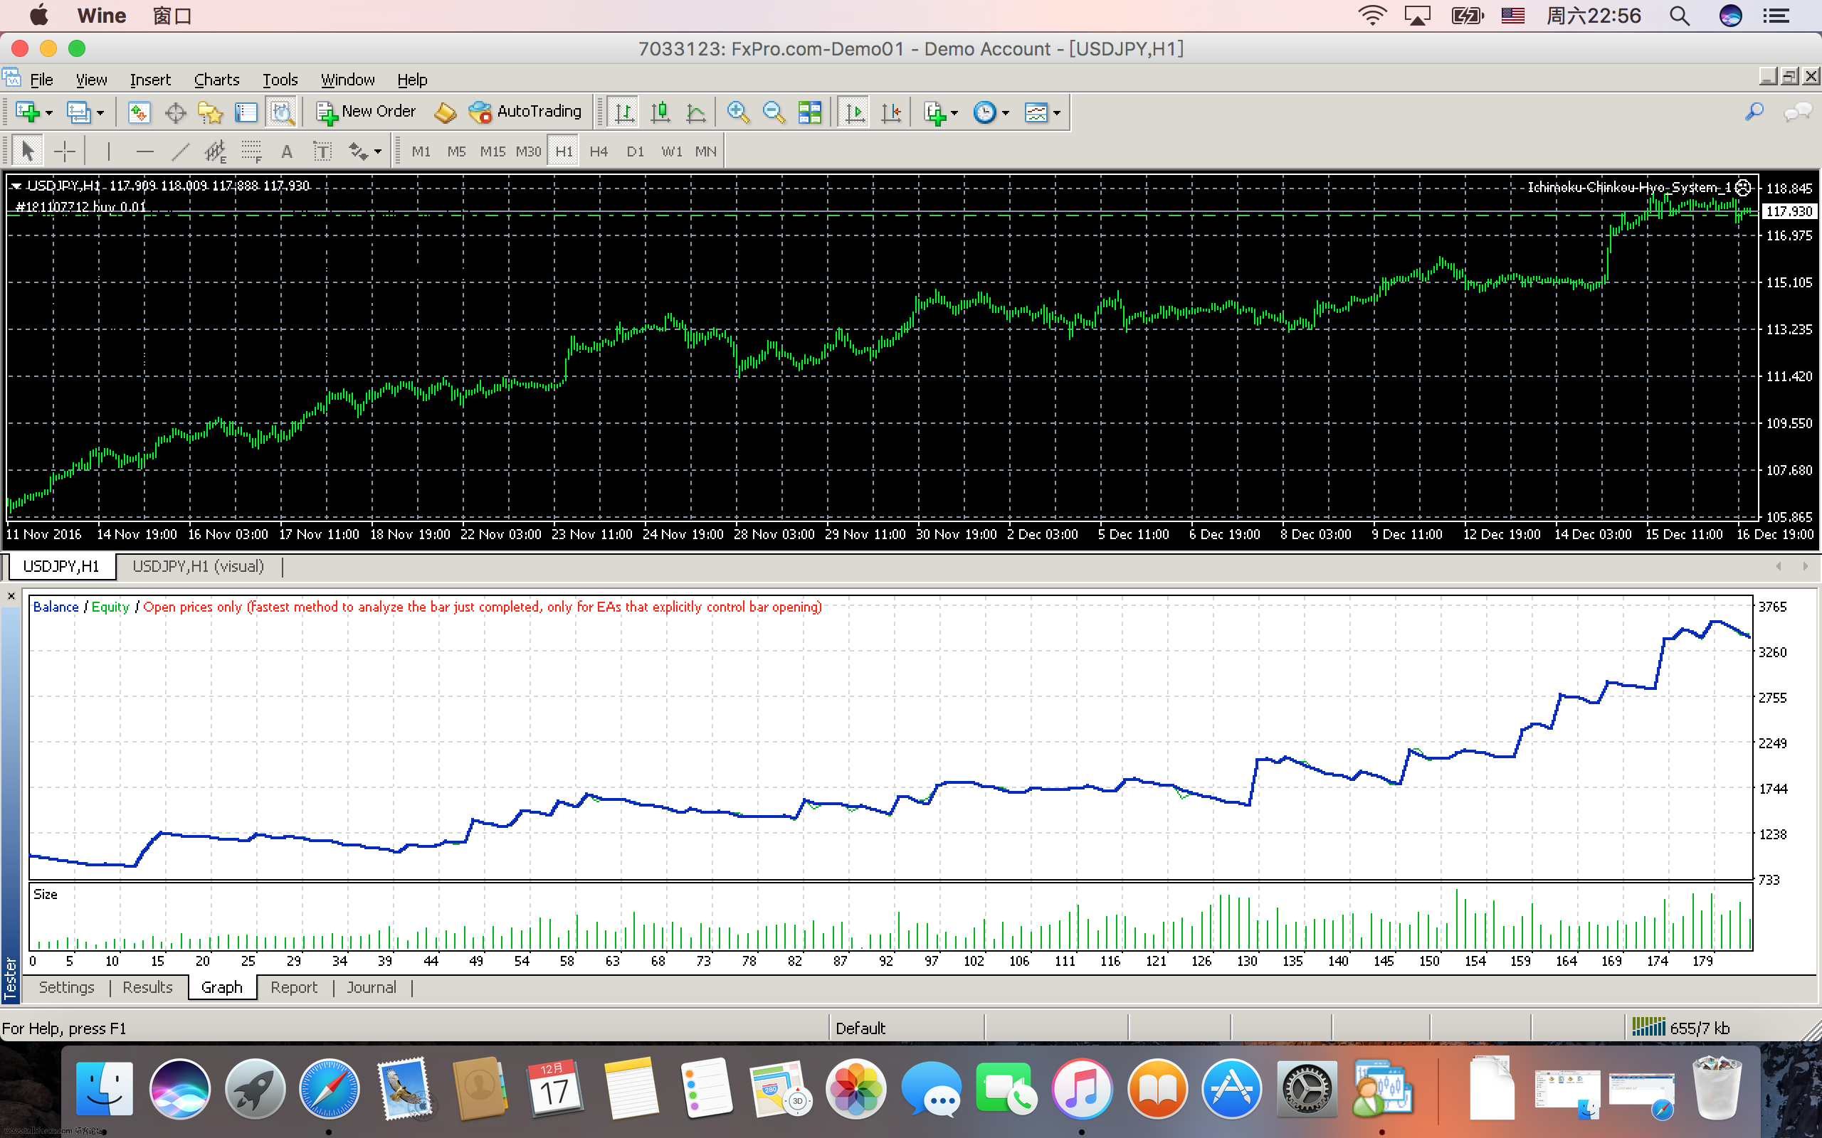Click the search magnifier in toolbar
Viewport: 1822px width, 1138px height.
click(x=1754, y=112)
